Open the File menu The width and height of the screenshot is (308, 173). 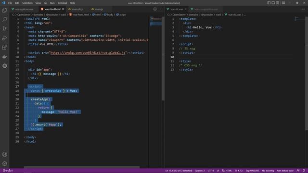click(x=10, y=3)
